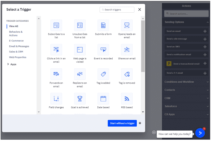Select the Tag is added trigger icon
Image resolution: width=211 pixels, height=141 pixels.
103,74
